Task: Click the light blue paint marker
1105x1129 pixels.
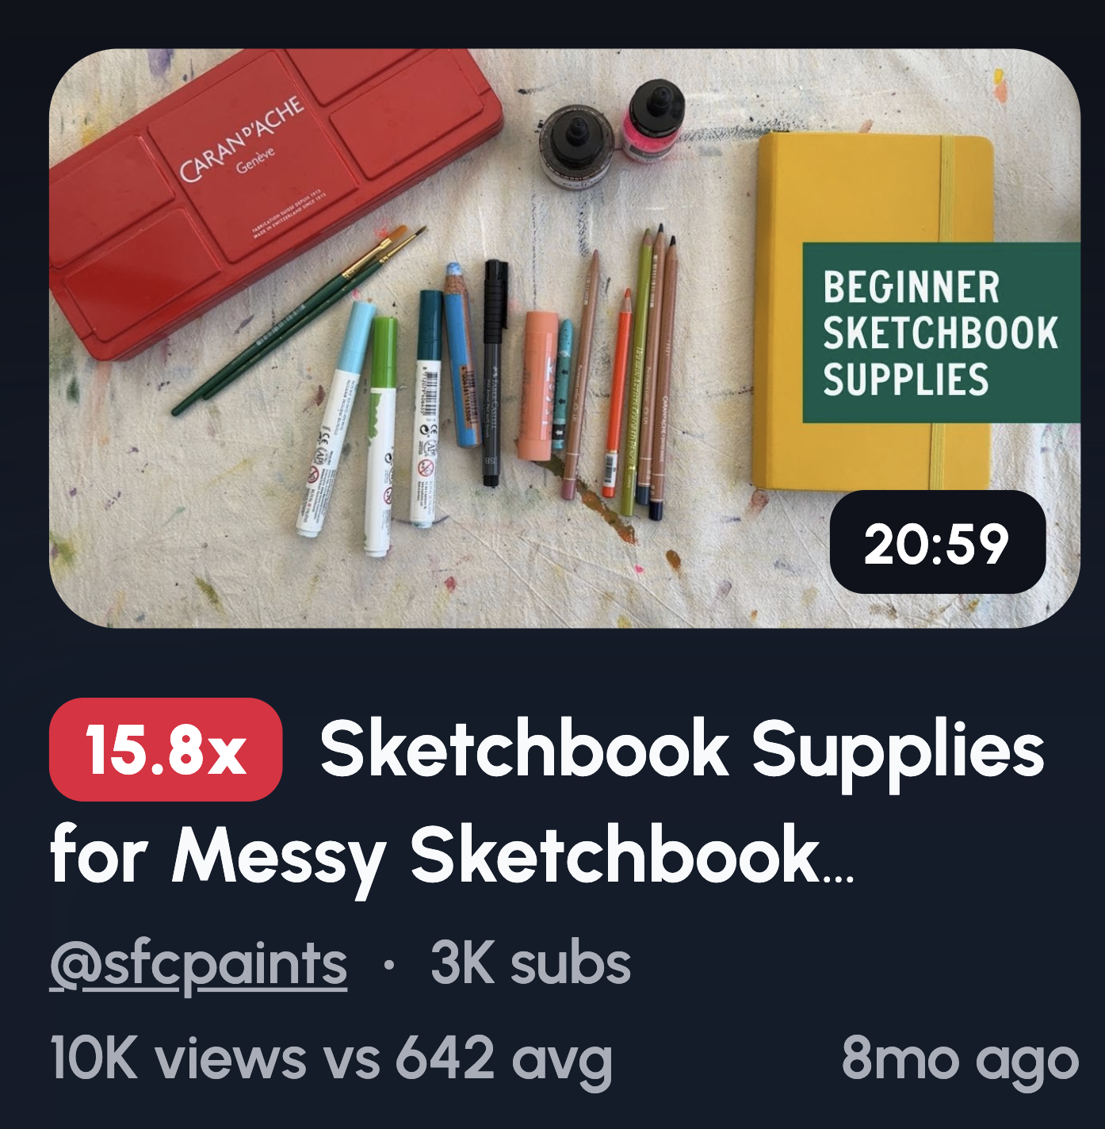Action: point(337,418)
